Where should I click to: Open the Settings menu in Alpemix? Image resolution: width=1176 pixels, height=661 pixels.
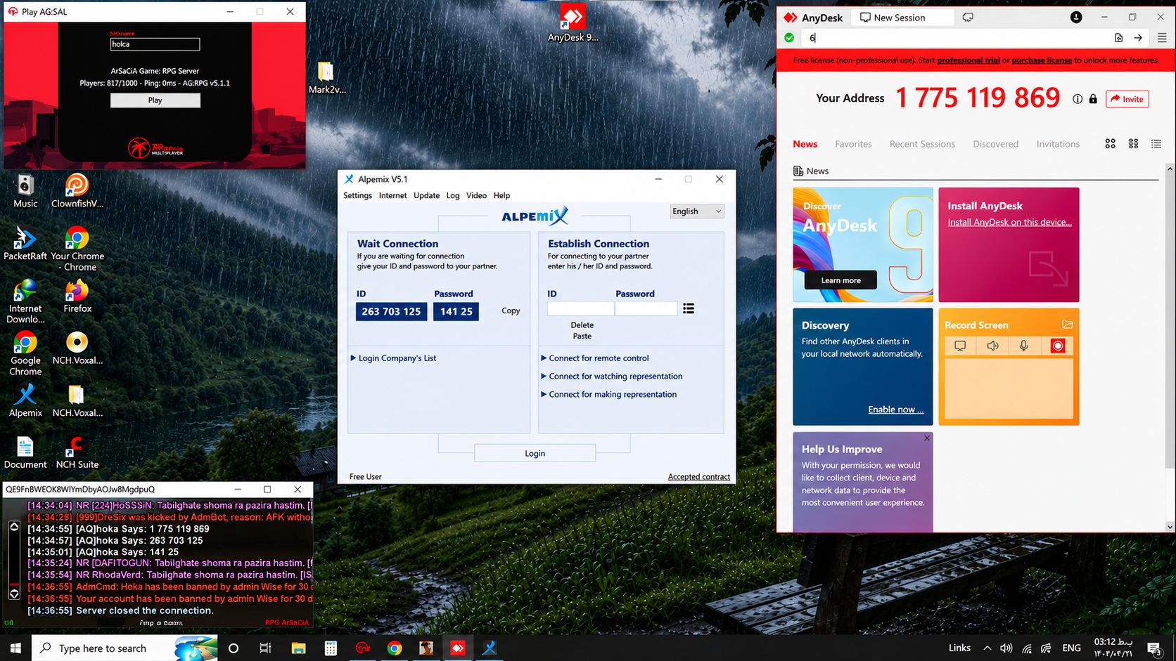(x=357, y=195)
